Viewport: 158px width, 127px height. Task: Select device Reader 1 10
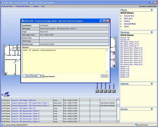coord(125,67)
